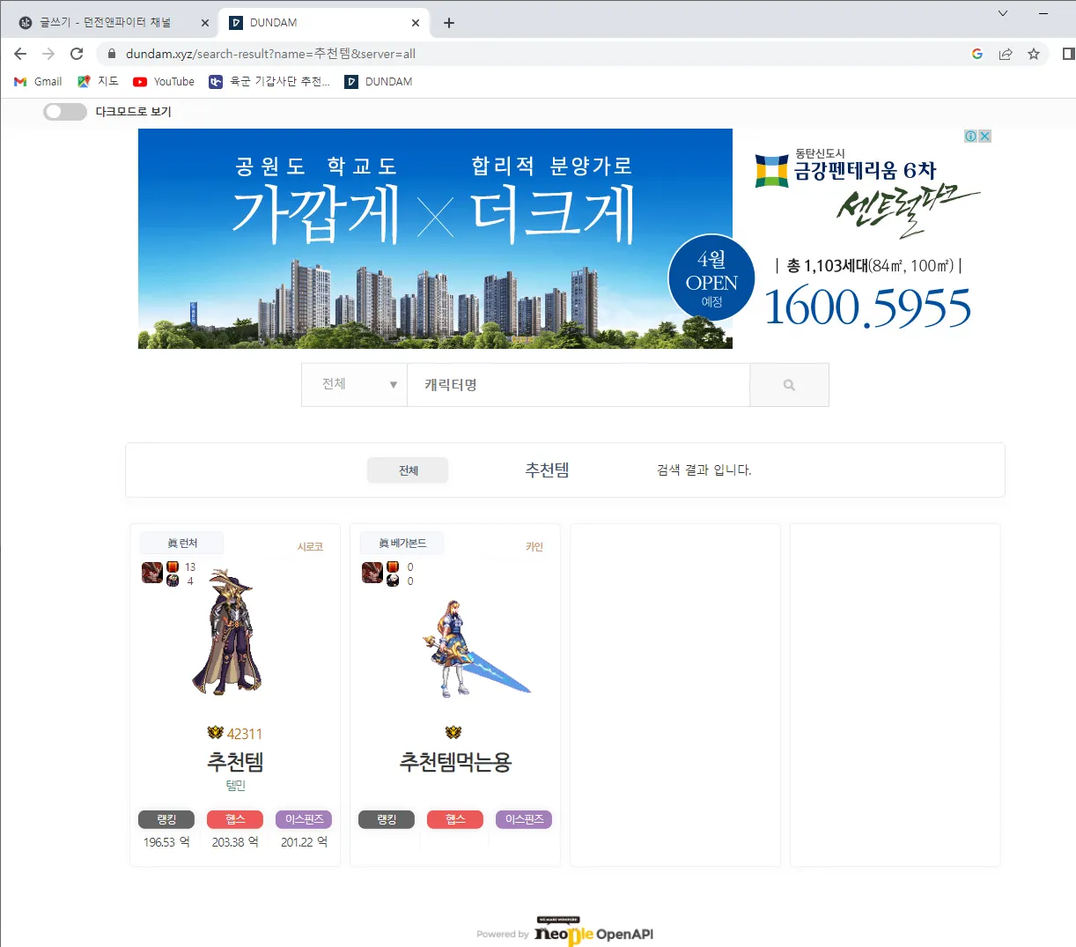1076x947 pixels.
Task: Toggle the 다크모드로 보기 dark mode switch
Action: pos(64,112)
